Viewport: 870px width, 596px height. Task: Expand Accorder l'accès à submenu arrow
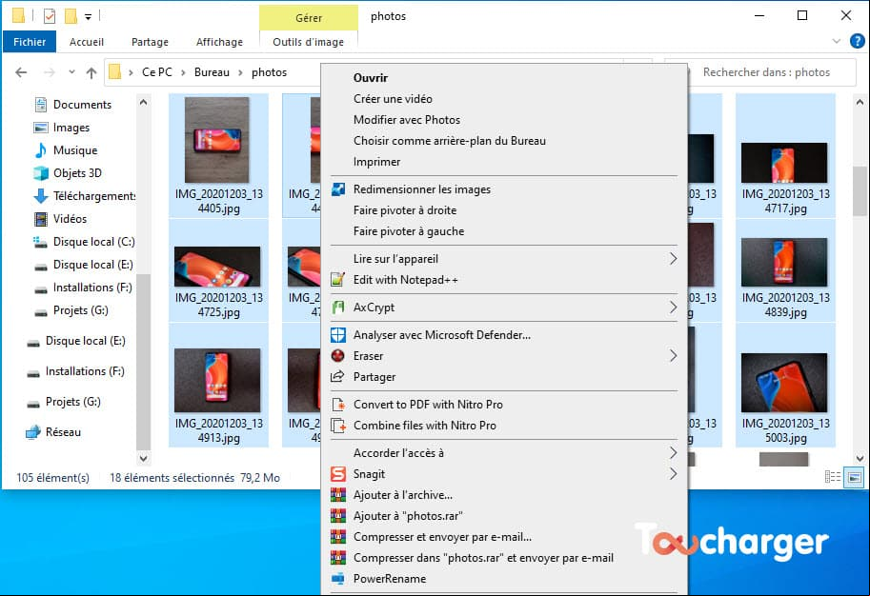pyautogui.click(x=673, y=453)
